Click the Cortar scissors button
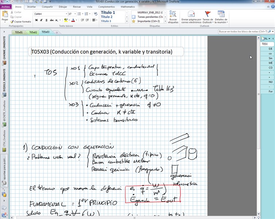The width and height of the screenshot is (275, 219). [x=16, y=12]
